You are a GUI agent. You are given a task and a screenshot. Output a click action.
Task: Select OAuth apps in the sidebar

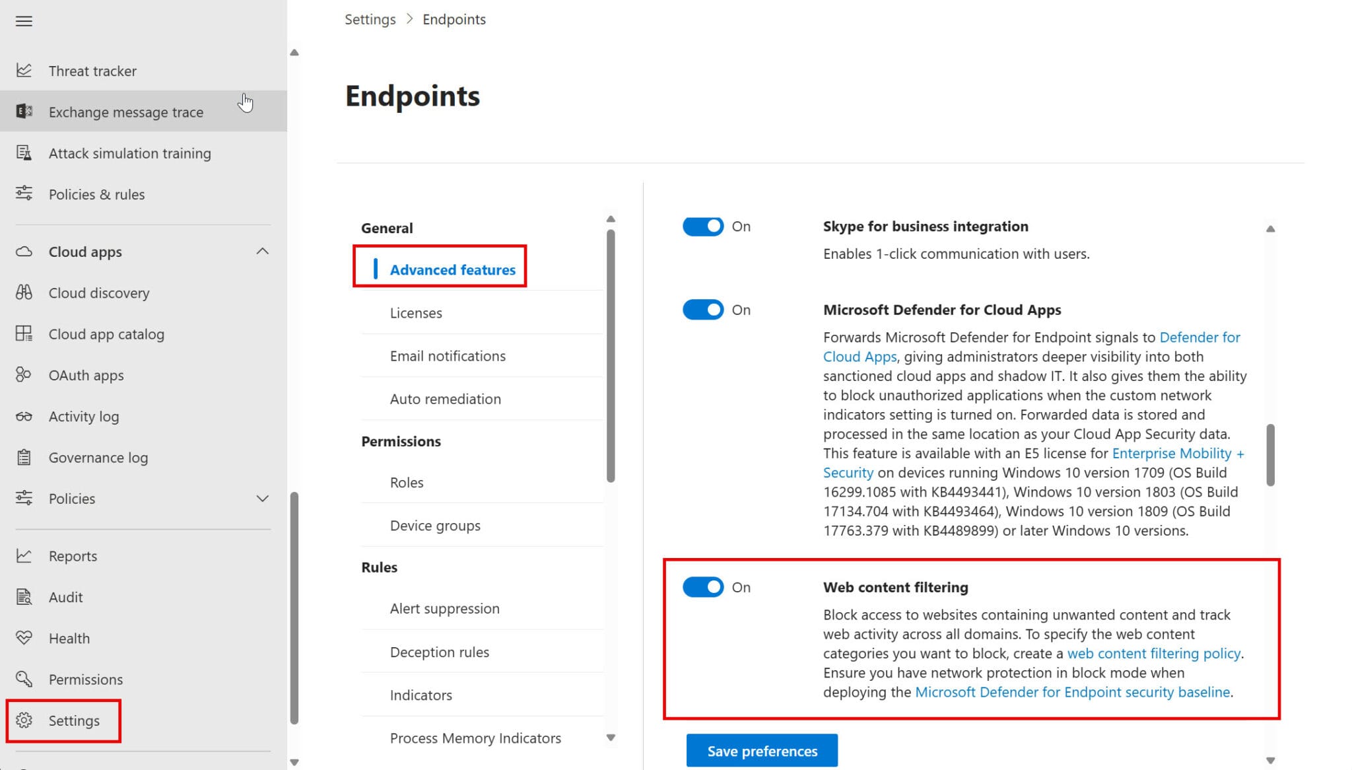86,375
